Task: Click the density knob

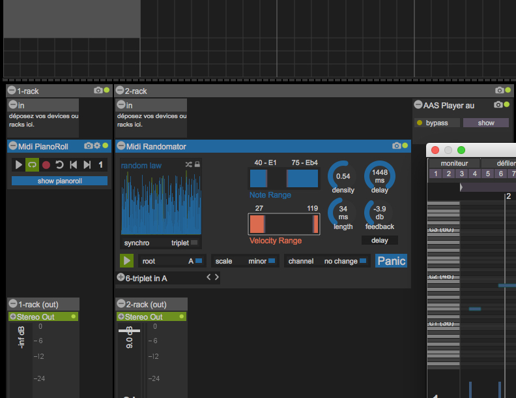Action: [343, 176]
